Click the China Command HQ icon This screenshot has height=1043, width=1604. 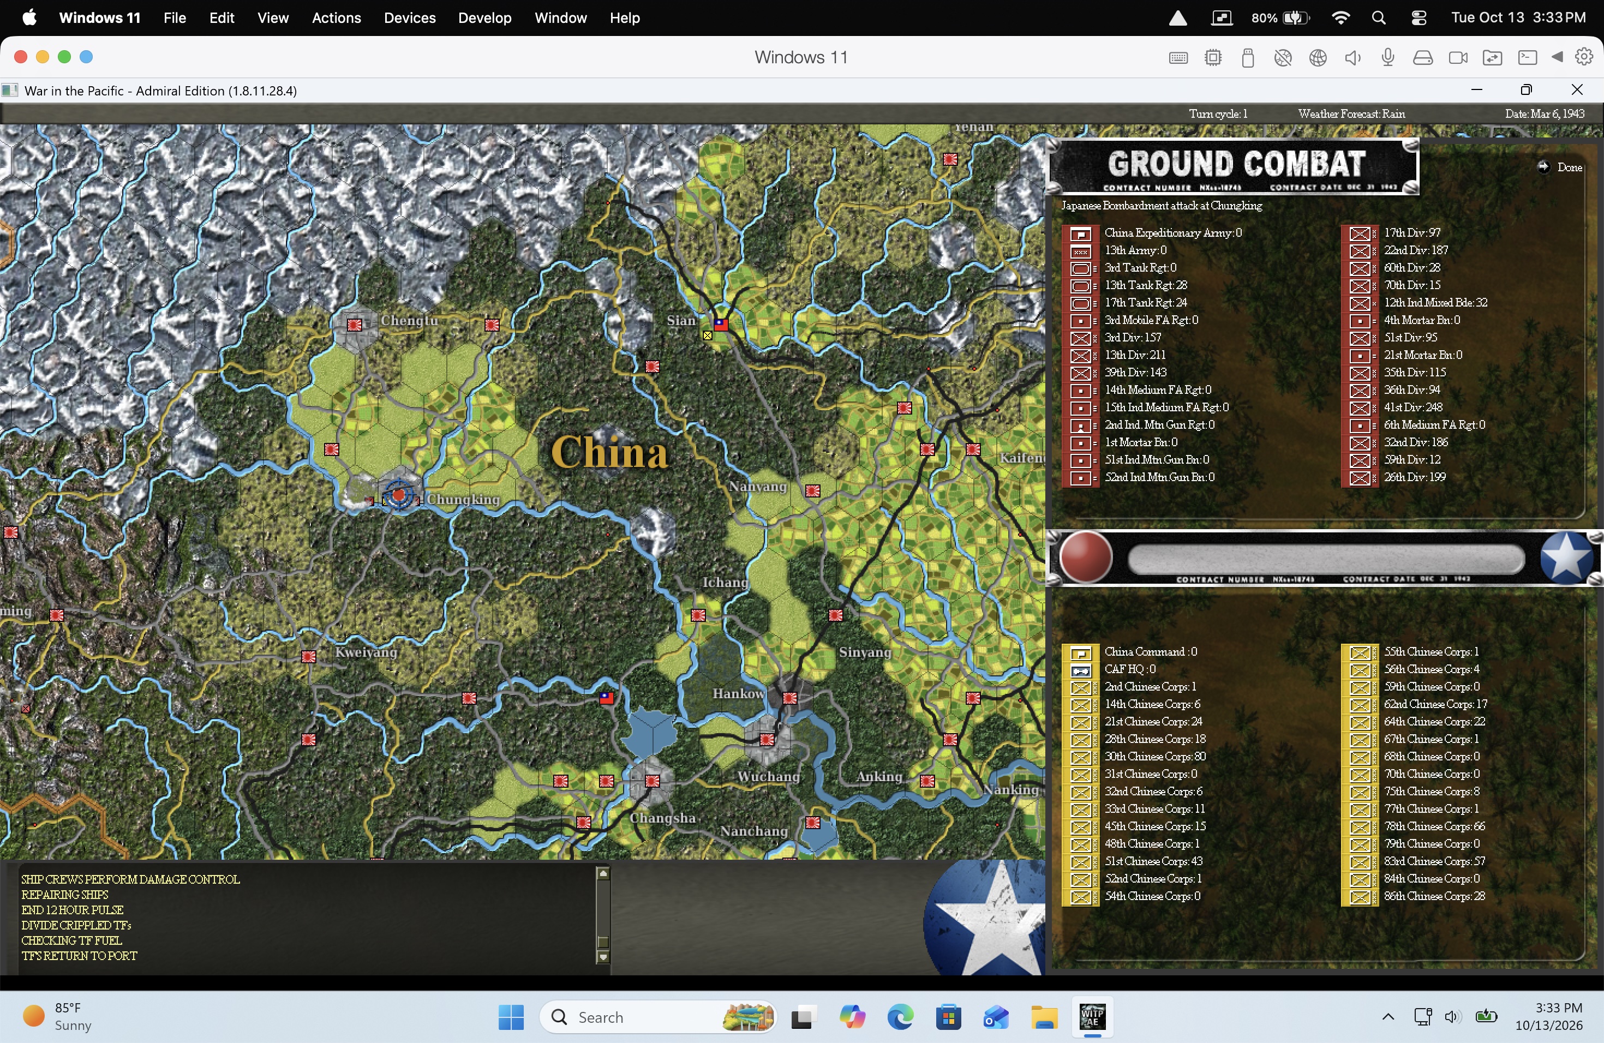click(1080, 653)
